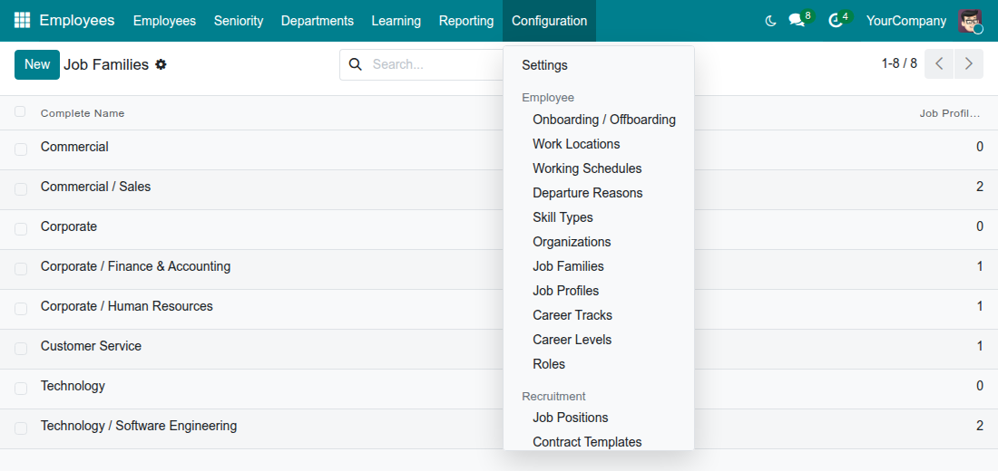This screenshot has width=998, height=471.
Task: Choose Job Profiles menu entry
Action: coord(566,291)
